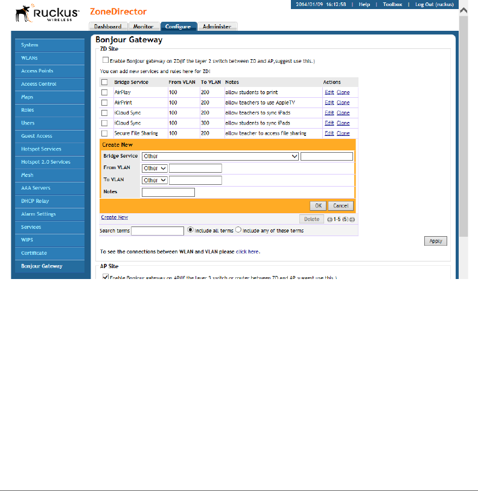Open WLANs in the sidebar
Screen dimensions: 478x491
point(49,58)
